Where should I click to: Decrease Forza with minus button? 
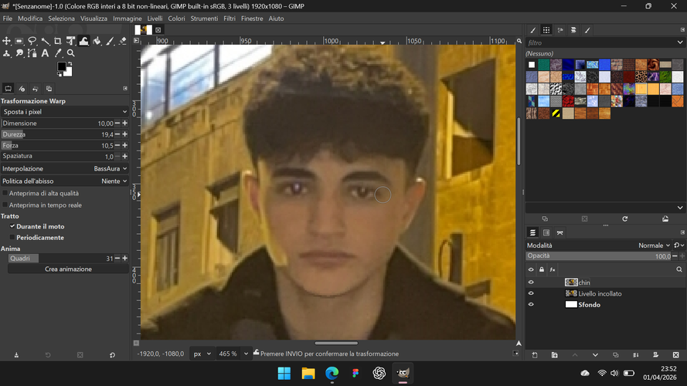(117, 145)
